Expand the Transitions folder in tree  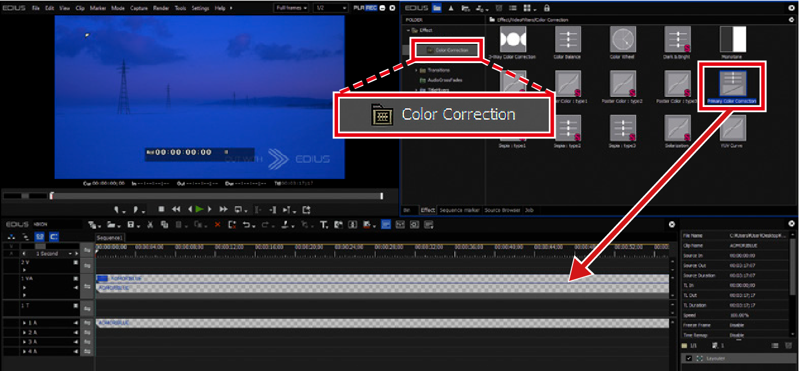[417, 70]
